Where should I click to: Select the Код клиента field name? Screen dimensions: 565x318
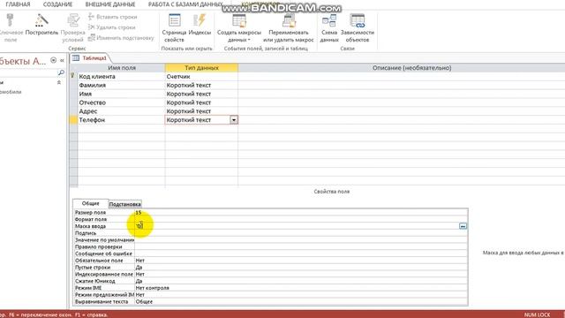pyautogui.click(x=122, y=77)
